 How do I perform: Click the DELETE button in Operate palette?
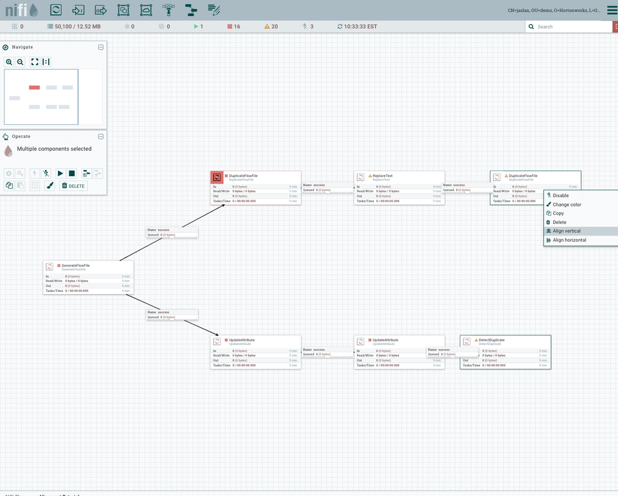point(73,186)
